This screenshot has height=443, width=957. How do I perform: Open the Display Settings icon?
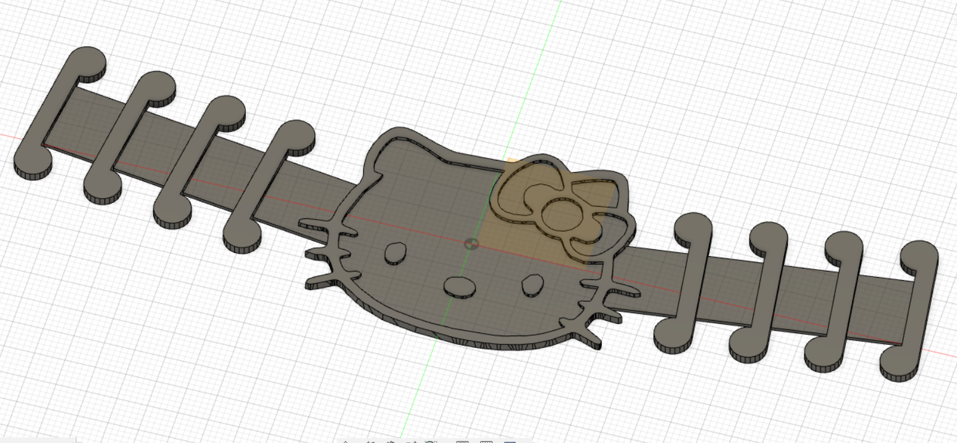pos(462,441)
